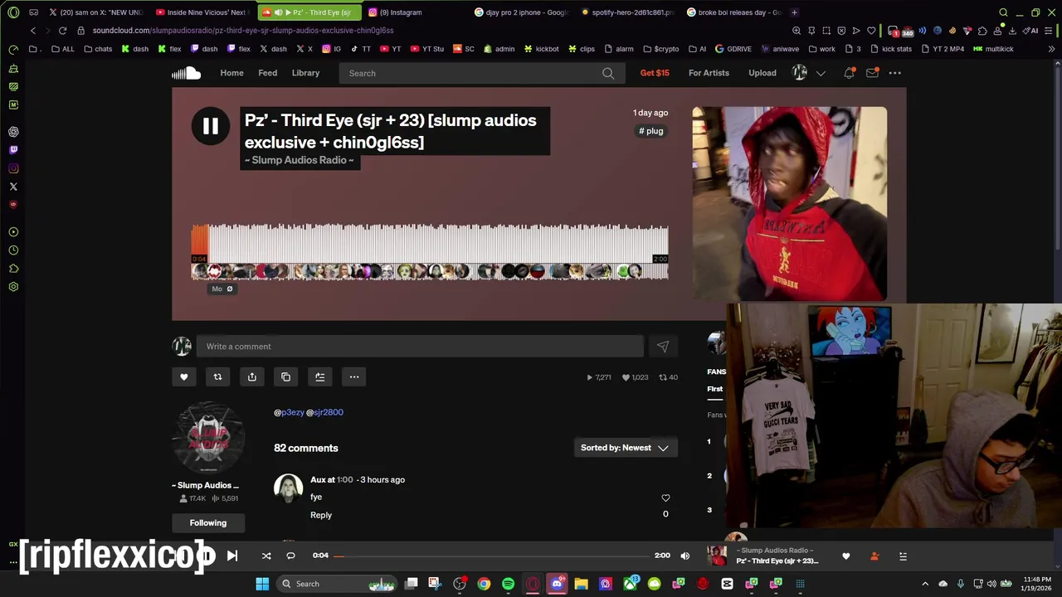This screenshot has height=597, width=1062.
Task: Open the Library page
Action: click(x=305, y=73)
